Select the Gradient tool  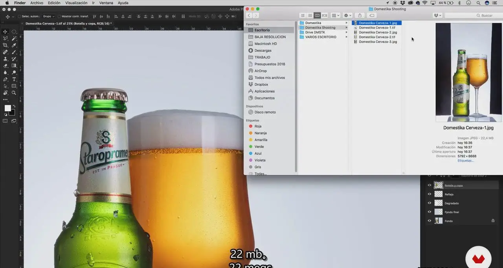[14, 65]
